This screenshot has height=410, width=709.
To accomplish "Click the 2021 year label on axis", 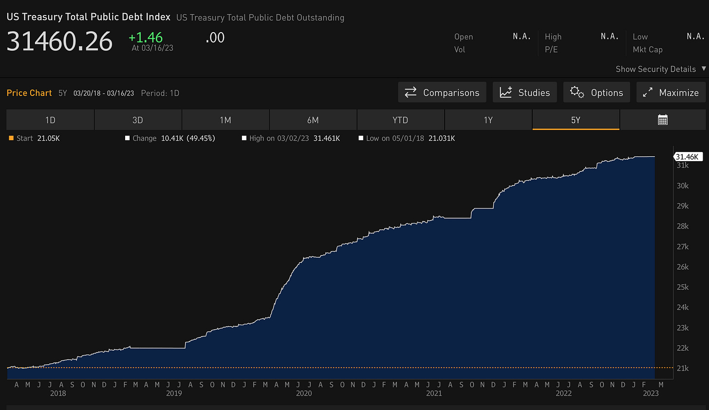I will tap(434, 393).
